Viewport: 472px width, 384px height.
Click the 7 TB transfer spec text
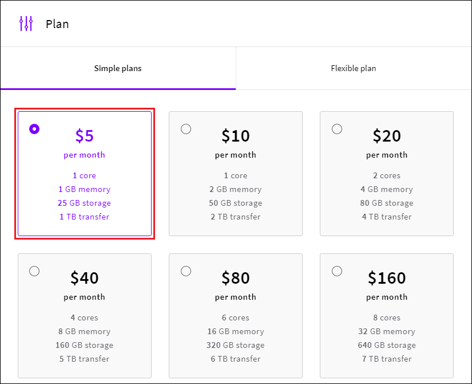click(x=386, y=359)
